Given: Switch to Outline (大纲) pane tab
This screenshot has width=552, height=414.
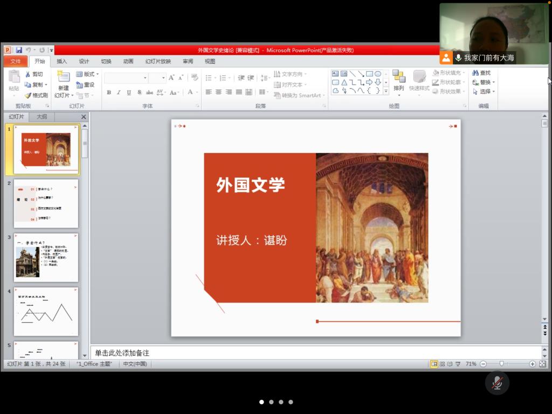Looking at the screenshot, I should 42,116.
